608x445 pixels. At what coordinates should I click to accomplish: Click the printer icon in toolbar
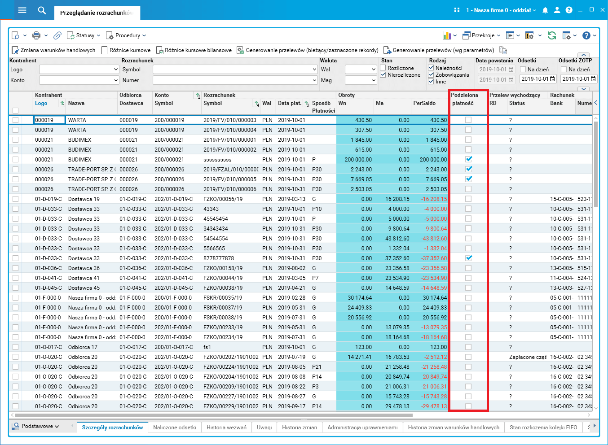[x=37, y=35]
